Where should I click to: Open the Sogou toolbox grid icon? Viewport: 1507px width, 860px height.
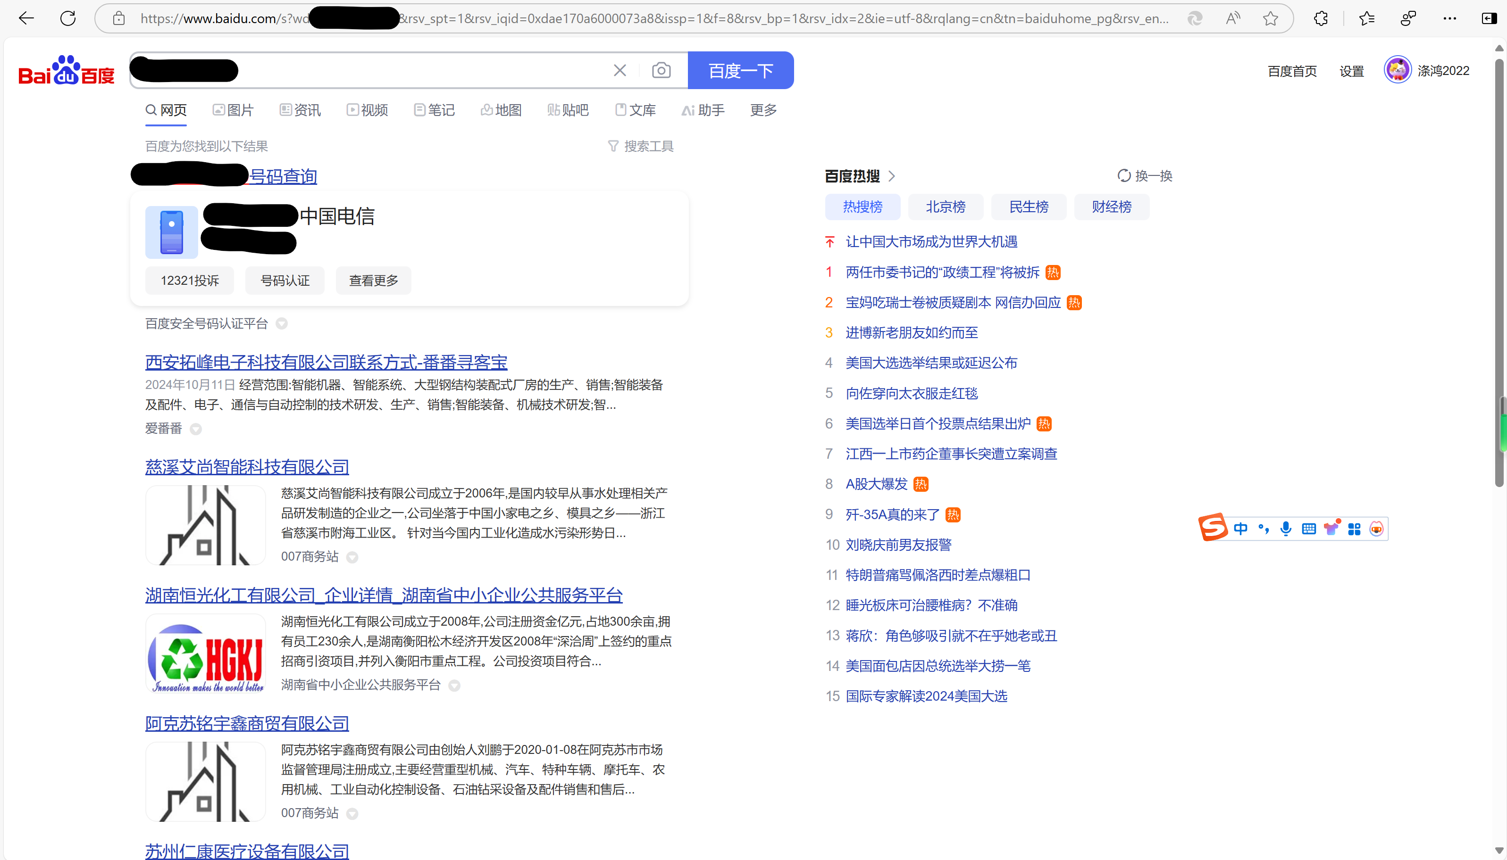pos(1354,529)
